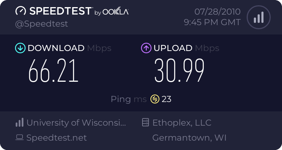
Task: Click the 9:45 PM GMT timestamp
Action: tap(212, 22)
